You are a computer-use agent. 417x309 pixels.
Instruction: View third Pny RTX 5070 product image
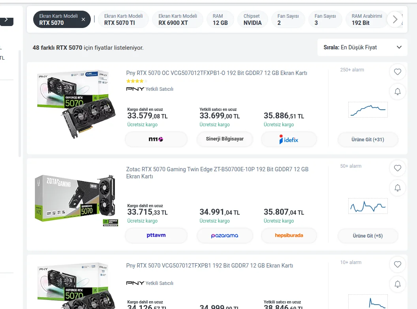[x=76, y=286]
